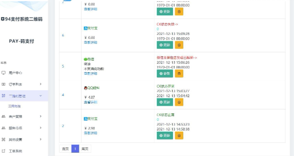Click the update button for row 5 WeChat
294x156 pixels.
[165, 73]
